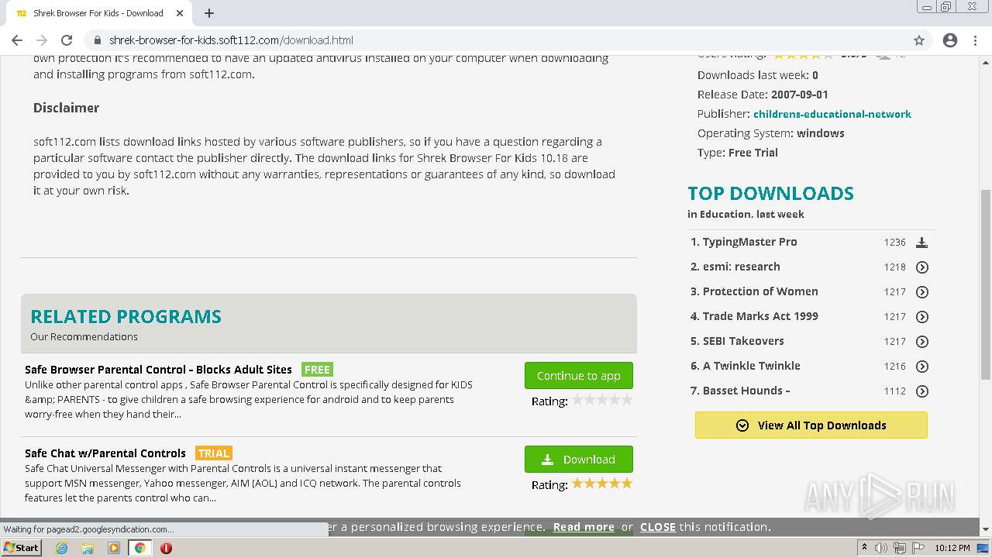Open SEBI Takeovers entry
The image size is (992, 558).
[x=743, y=341]
